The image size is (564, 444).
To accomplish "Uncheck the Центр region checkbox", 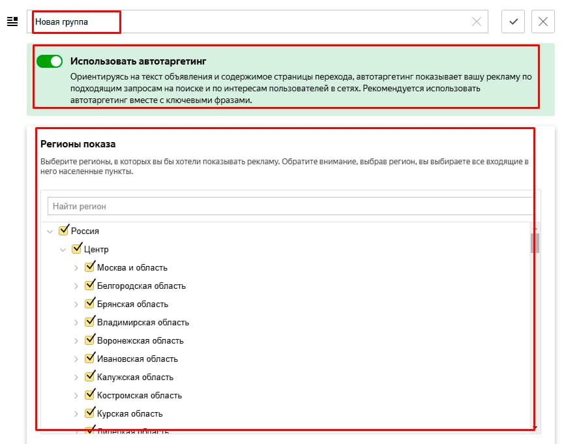I will [x=77, y=248].
